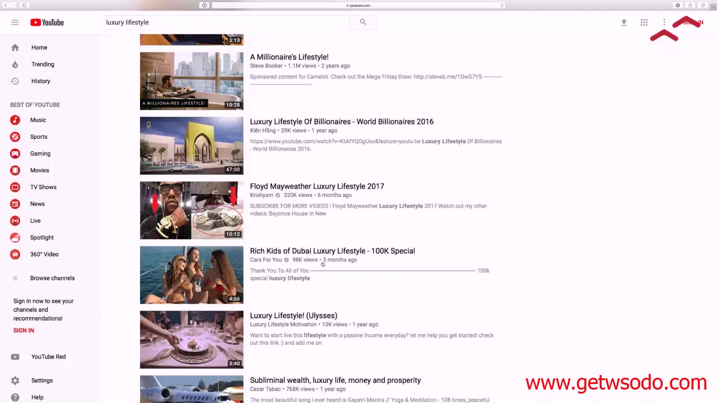The height and width of the screenshot is (403, 717).
Task: Select Home in the sidebar
Action: click(x=39, y=48)
